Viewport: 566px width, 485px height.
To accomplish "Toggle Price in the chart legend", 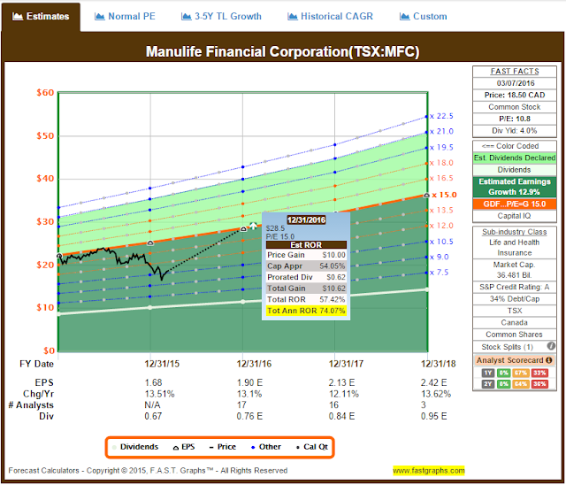I will pyautogui.click(x=222, y=447).
